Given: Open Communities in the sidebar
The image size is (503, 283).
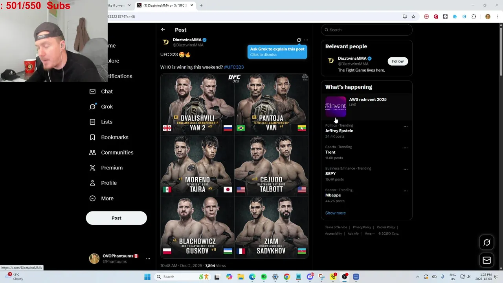Looking at the screenshot, I should [111, 153].
